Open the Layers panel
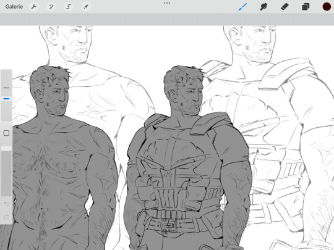 click(306, 7)
